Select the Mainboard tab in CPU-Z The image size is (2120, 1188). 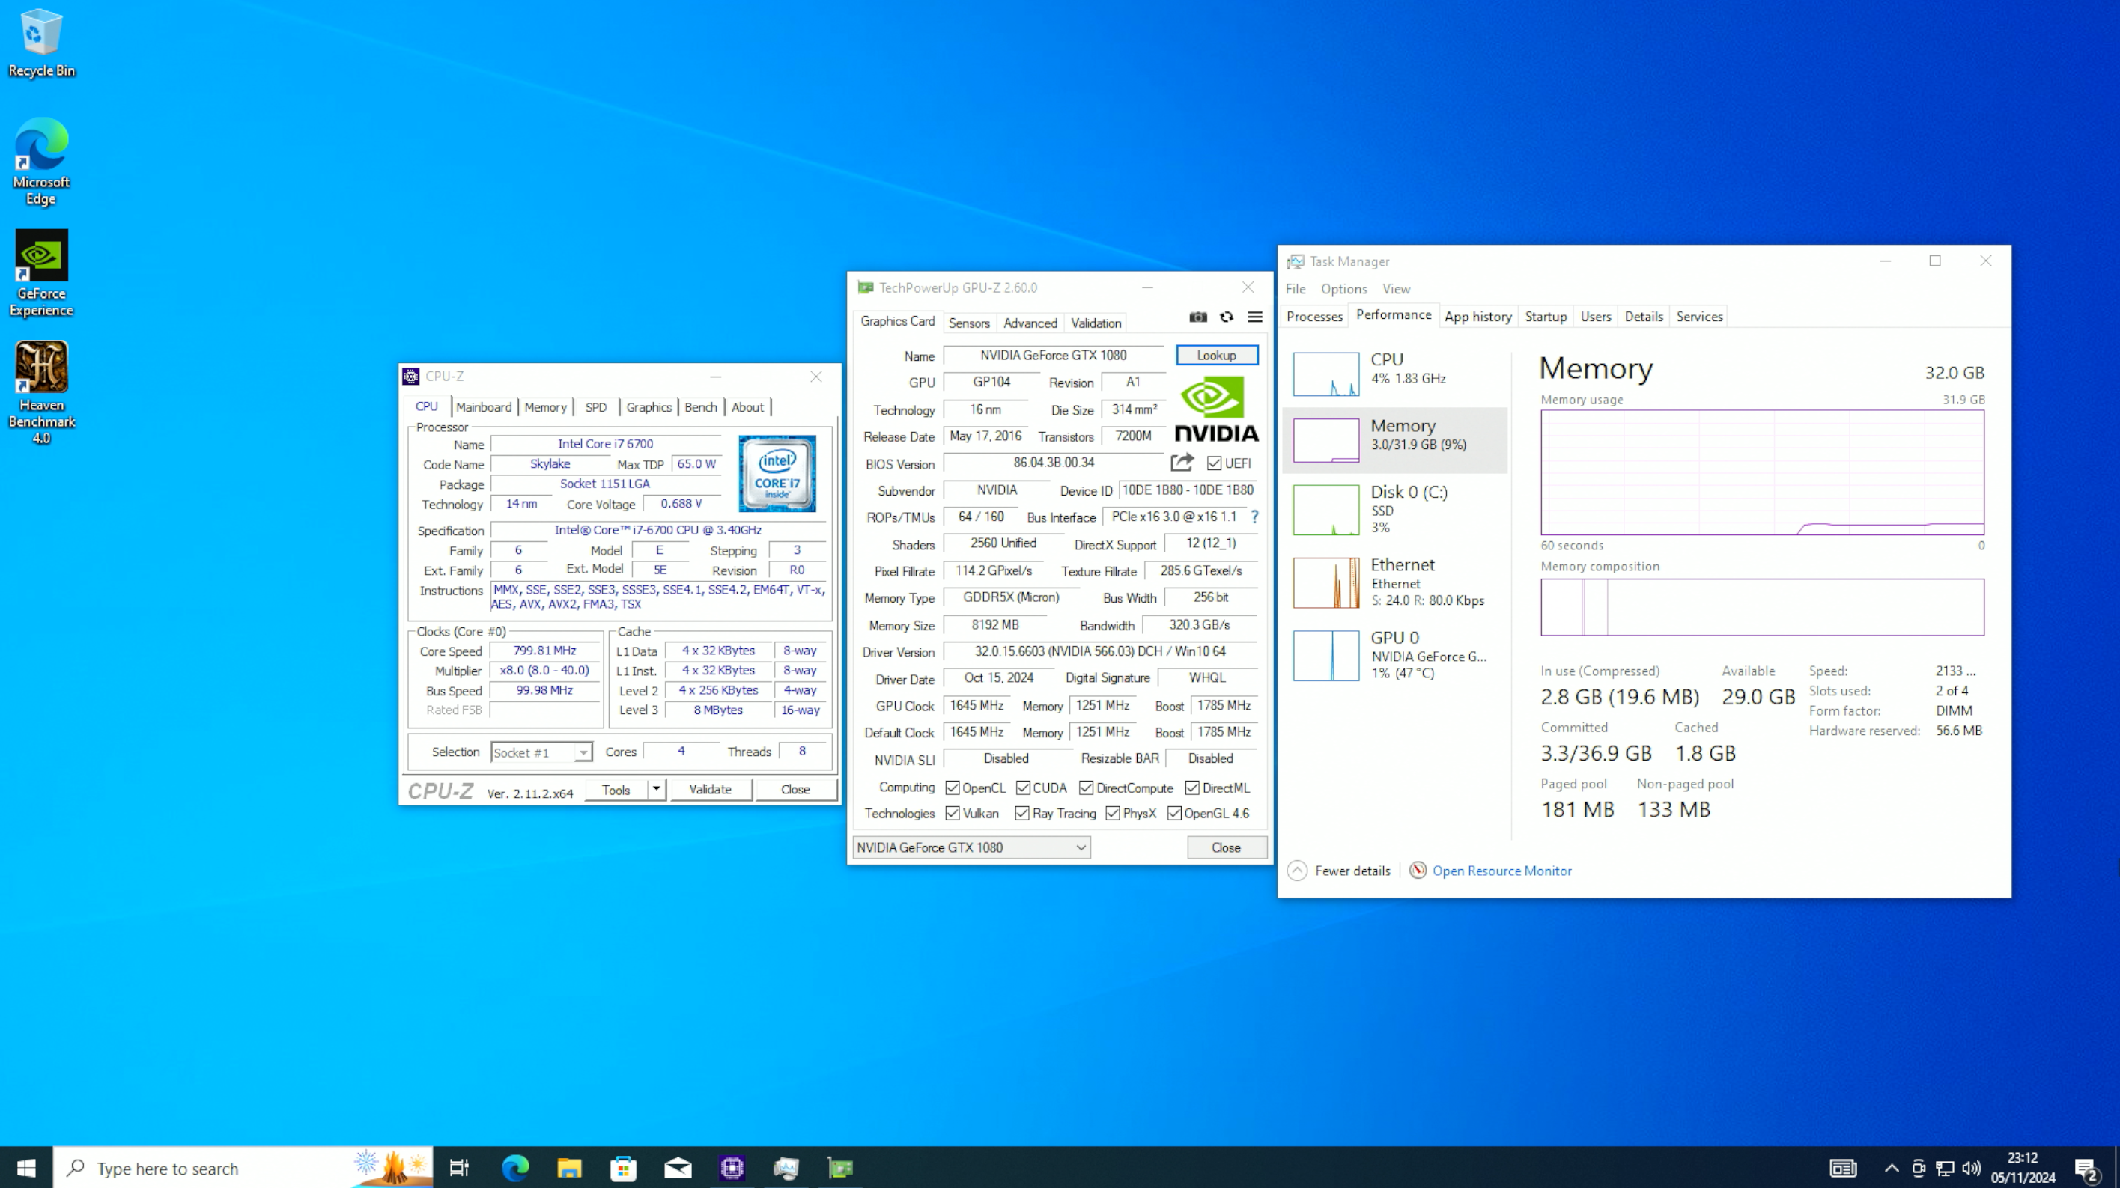[484, 406]
